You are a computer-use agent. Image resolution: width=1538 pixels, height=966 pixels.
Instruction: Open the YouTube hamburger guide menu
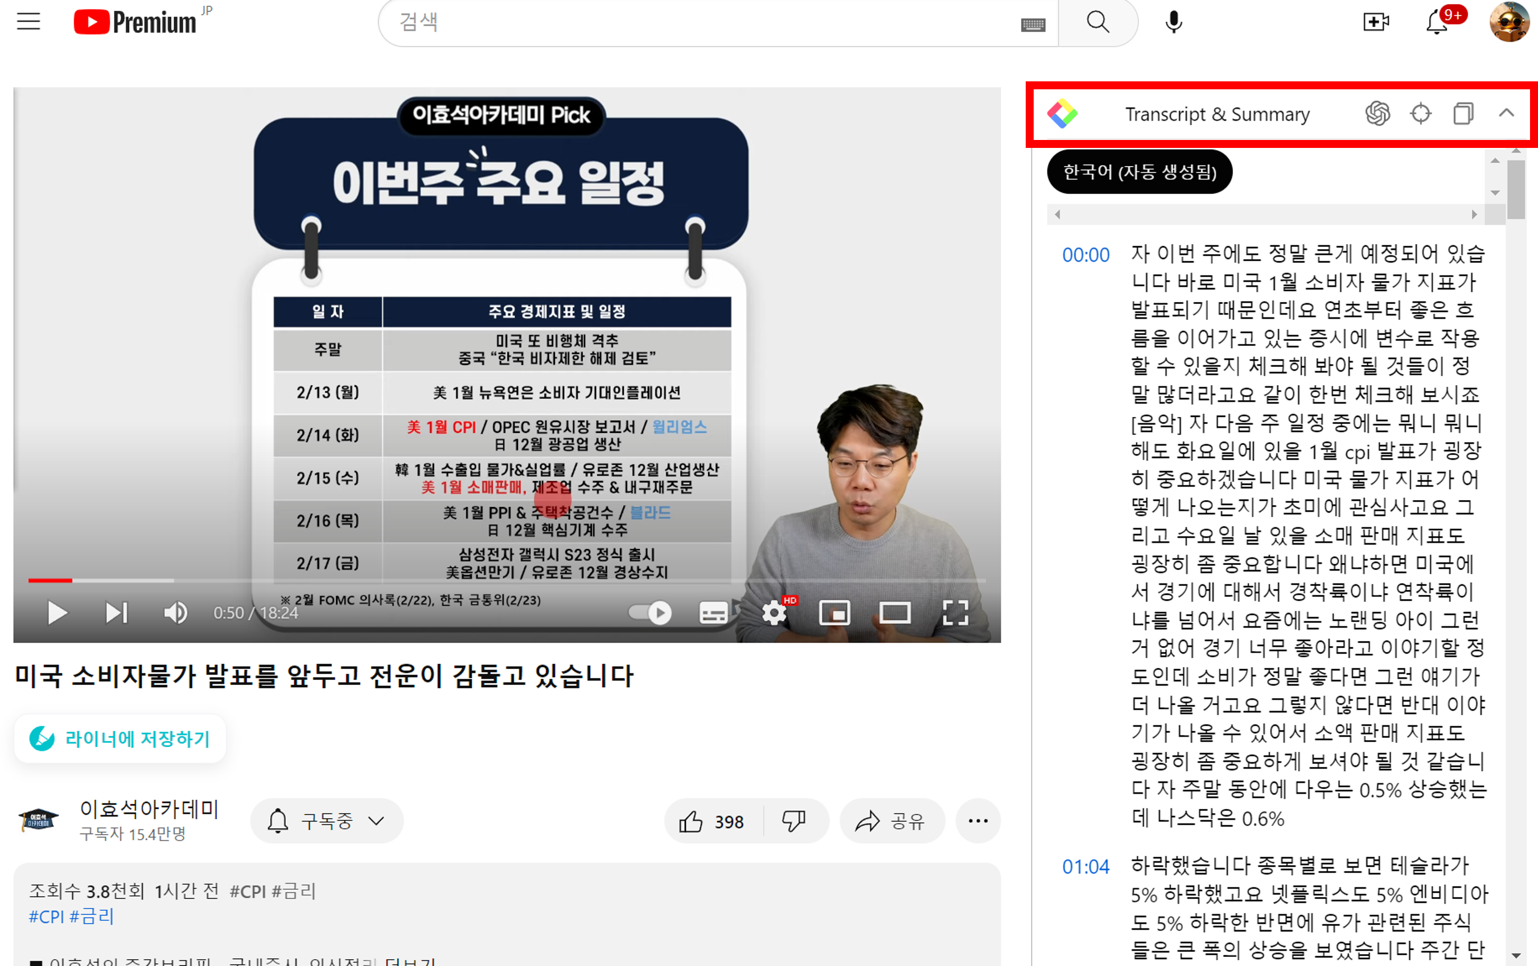coord(28,22)
